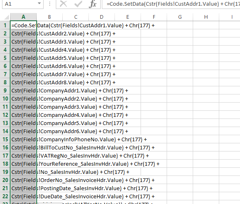Image resolution: width=240 pixels, height=204 pixels.
Task: Select row 15 header
Action: coord(5,139)
